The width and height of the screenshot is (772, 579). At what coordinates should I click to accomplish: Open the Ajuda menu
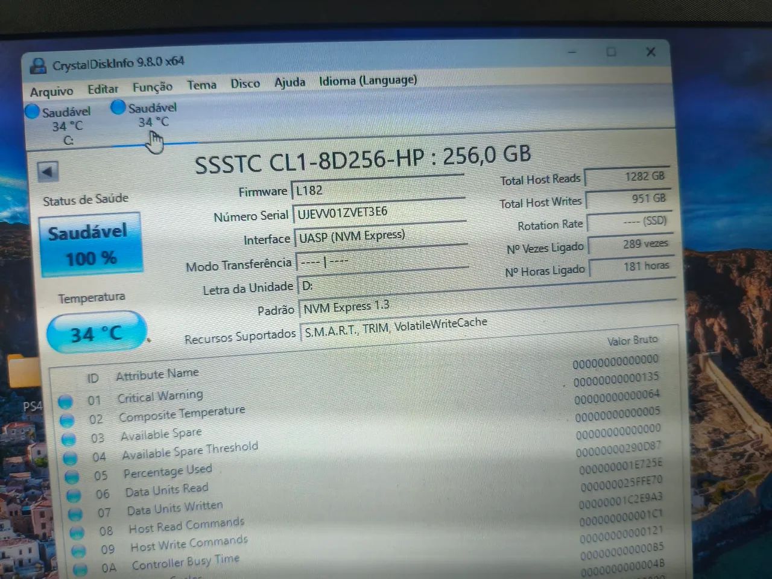tap(289, 81)
